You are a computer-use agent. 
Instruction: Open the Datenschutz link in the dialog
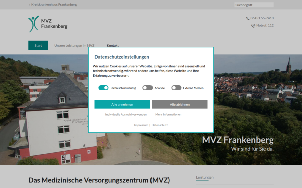(x=160, y=125)
